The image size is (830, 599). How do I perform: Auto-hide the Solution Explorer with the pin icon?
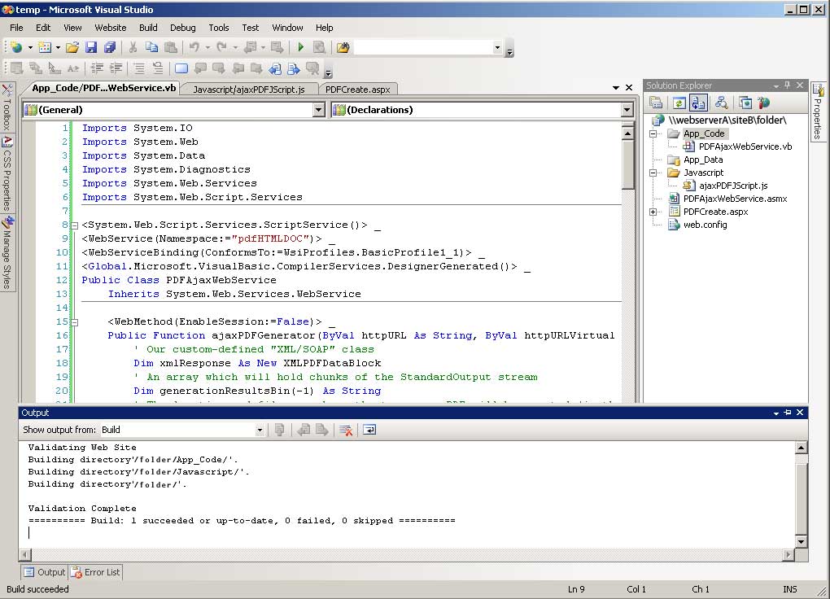coord(788,85)
